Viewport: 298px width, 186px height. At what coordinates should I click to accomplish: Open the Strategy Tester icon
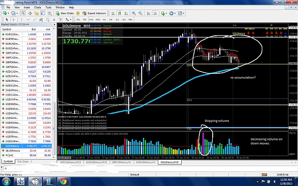pyautogui.click(x=50, y=13)
